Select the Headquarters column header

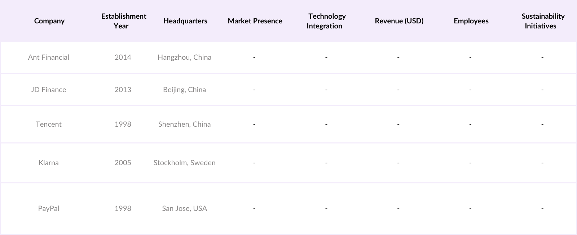coord(185,21)
